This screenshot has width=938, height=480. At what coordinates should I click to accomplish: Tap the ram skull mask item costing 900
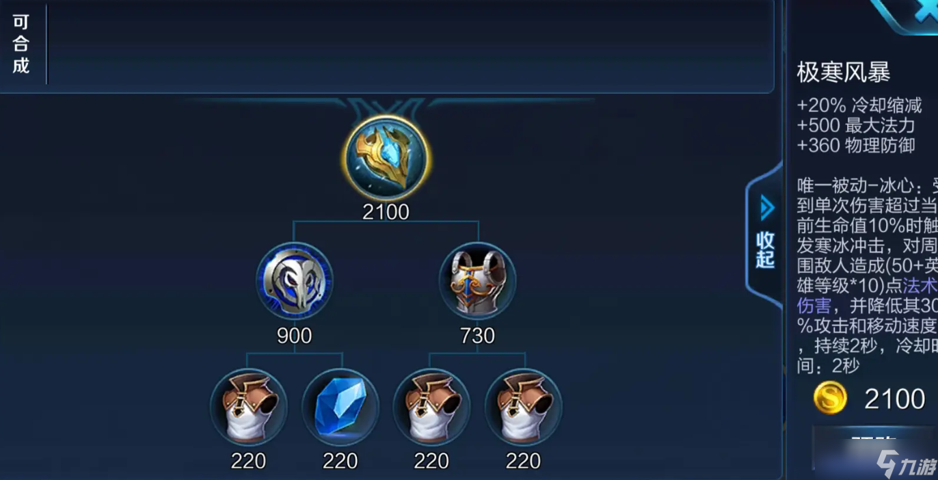(x=295, y=280)
